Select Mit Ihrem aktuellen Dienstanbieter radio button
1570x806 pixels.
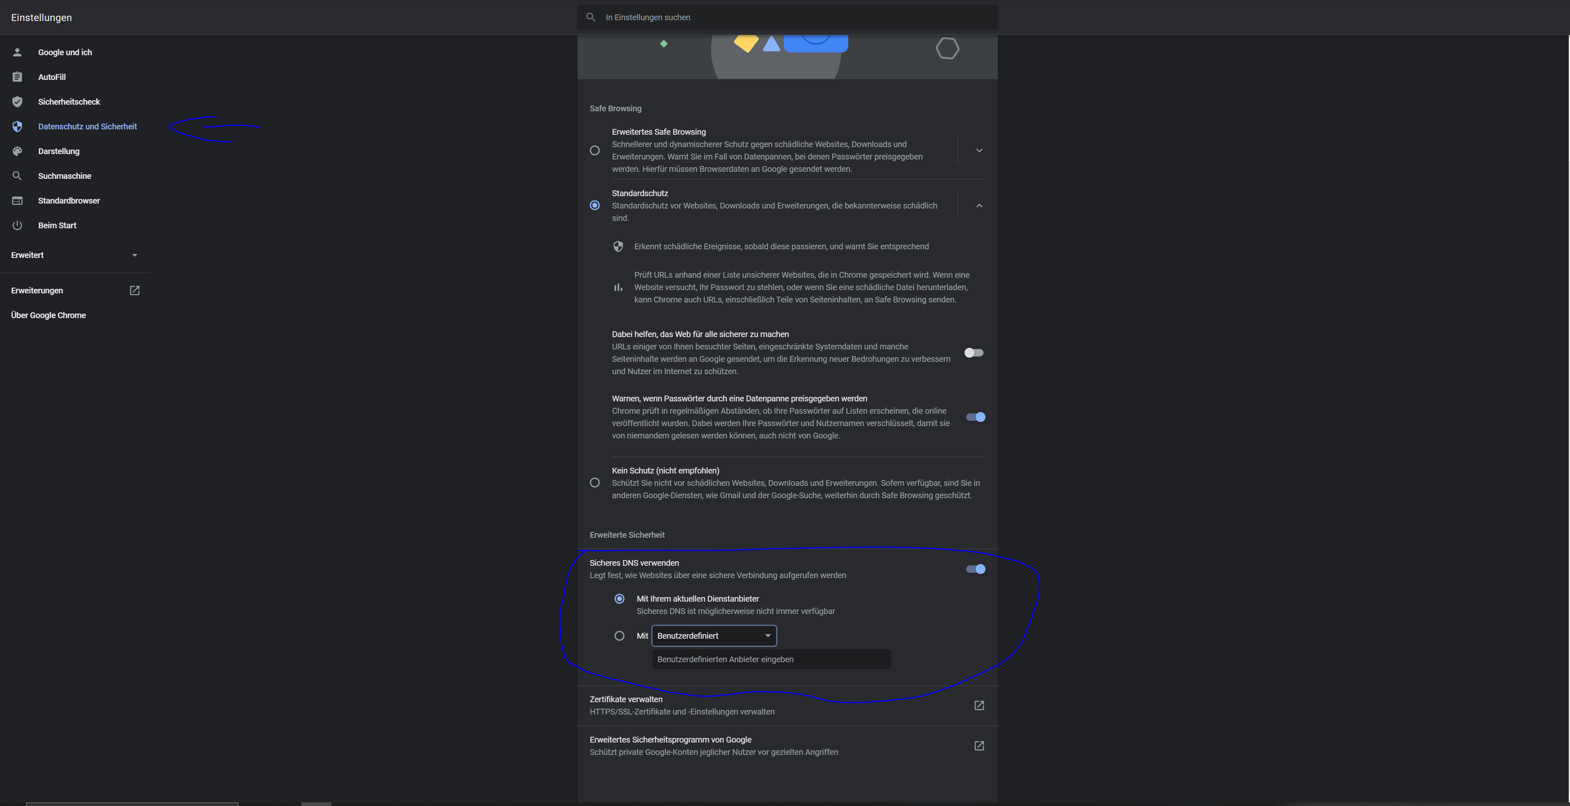[x=619, y=599]
